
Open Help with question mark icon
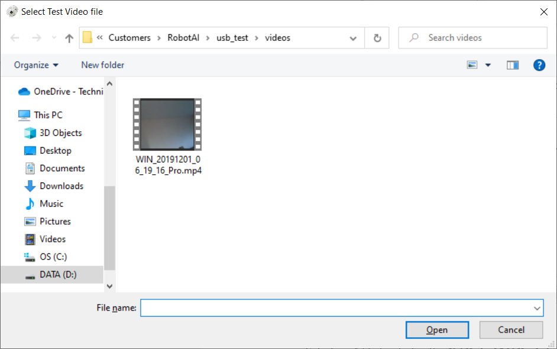tap(539, 65)
